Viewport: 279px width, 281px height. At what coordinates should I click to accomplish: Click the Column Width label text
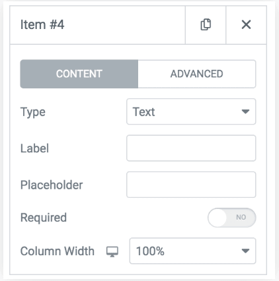(x=58, y=251)
